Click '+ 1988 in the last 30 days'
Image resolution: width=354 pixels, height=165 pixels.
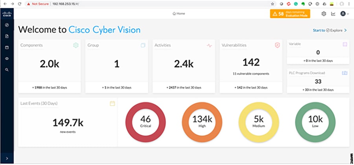50,88
